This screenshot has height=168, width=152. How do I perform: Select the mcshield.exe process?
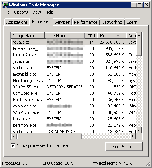click(73, 74)
